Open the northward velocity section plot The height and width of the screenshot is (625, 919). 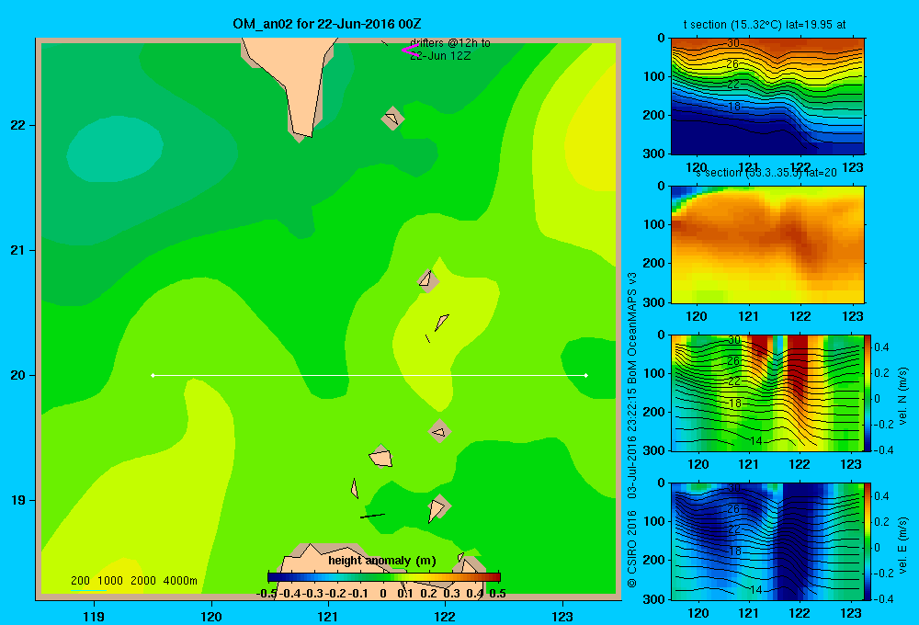[x=767, y=392]
